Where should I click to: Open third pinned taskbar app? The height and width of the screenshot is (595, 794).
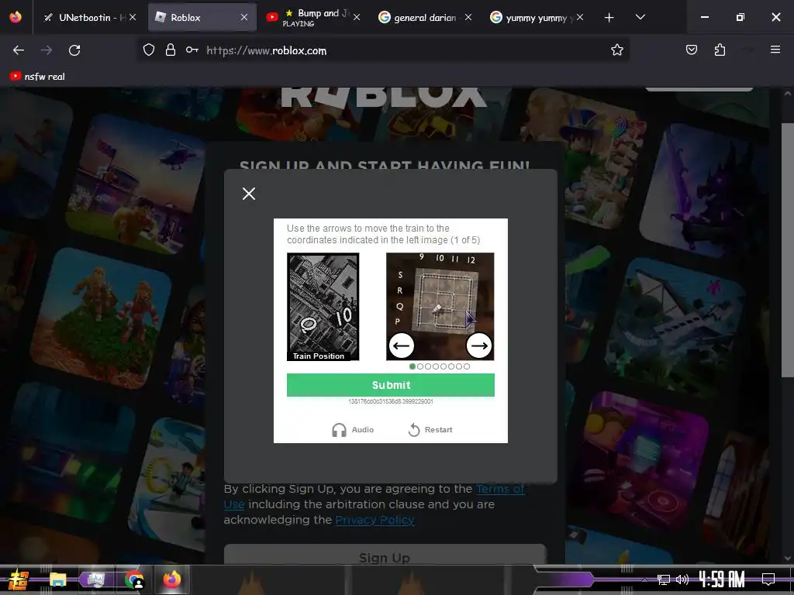coord(95,580)
